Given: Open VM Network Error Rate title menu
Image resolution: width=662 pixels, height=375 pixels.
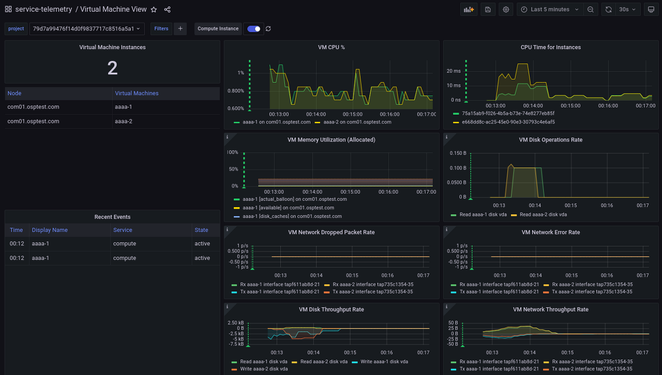Looking at the screenshot, I should tap(551, 232).
